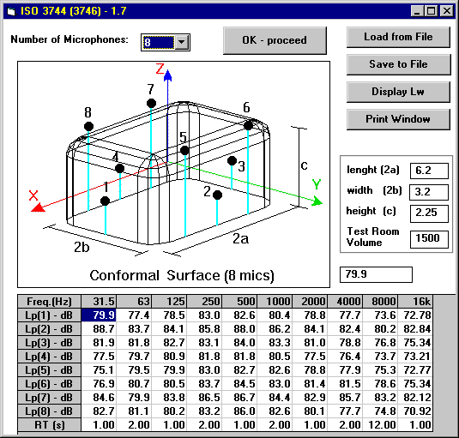Edit the lenght (2a) field
Viewport: 459px width, 438px height.
[x=429, y=171]
